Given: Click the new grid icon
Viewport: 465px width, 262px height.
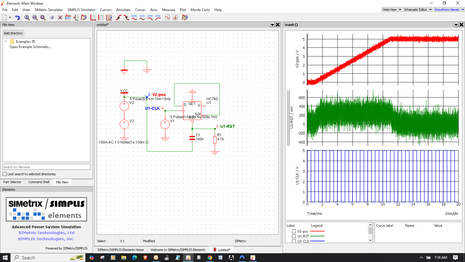Looking at the screenshot, I should 101,17.
